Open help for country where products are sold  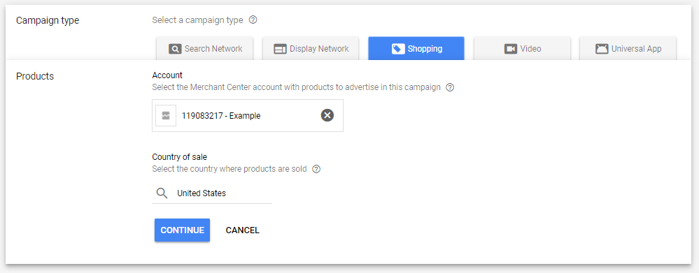316,170
